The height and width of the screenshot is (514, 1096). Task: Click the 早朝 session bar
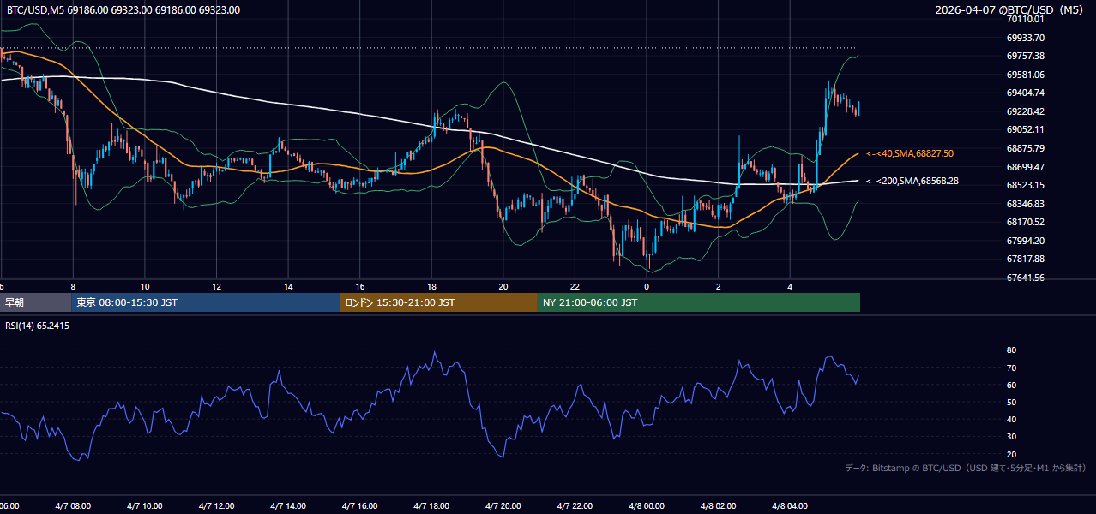pos(36,302)
